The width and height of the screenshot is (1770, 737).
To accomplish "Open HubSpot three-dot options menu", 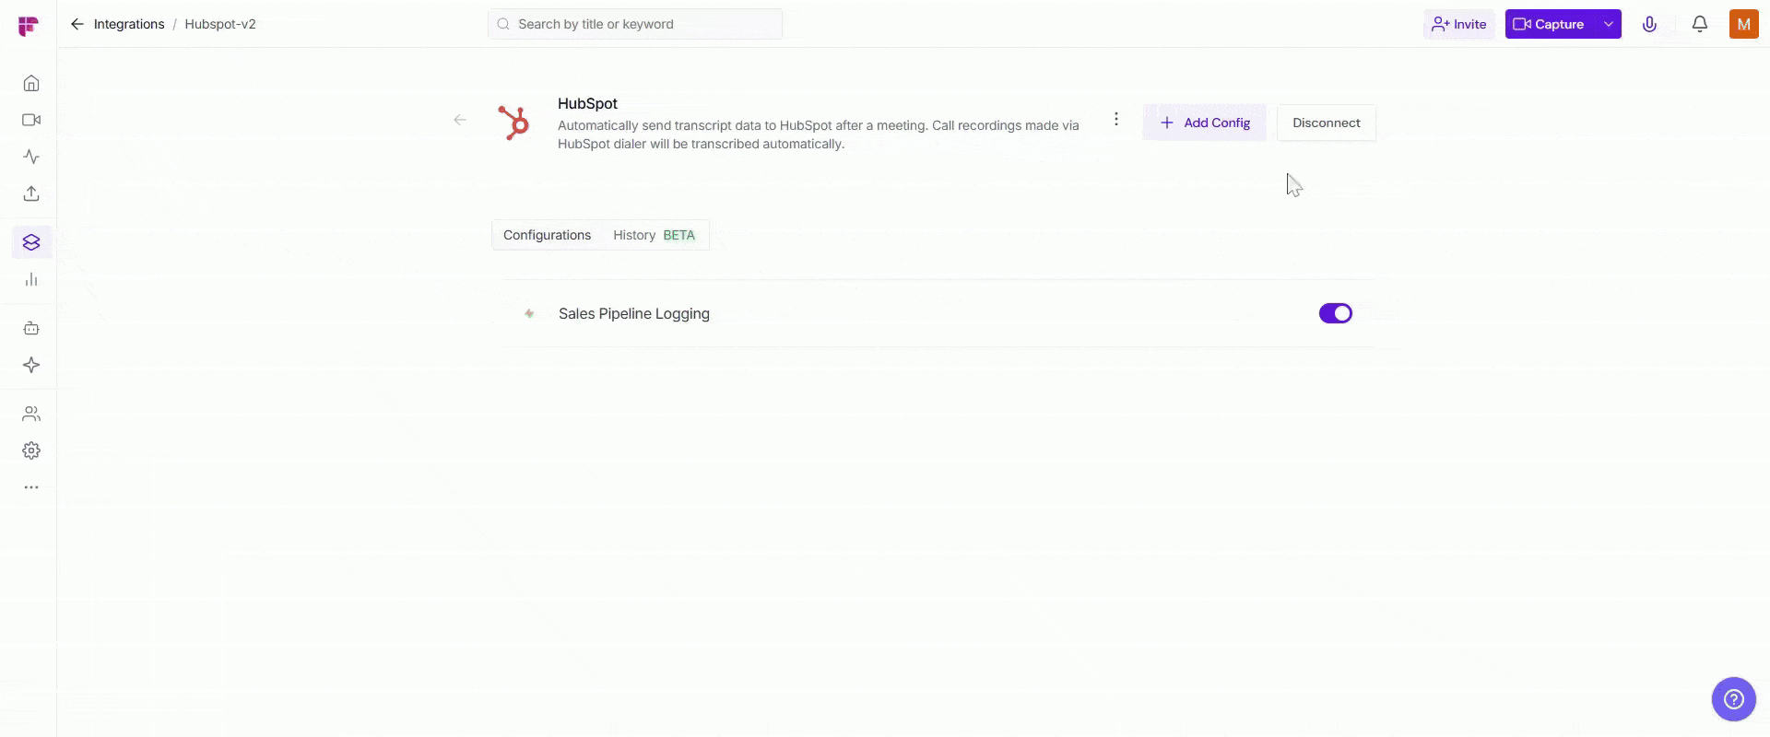I will point(1115,120).
